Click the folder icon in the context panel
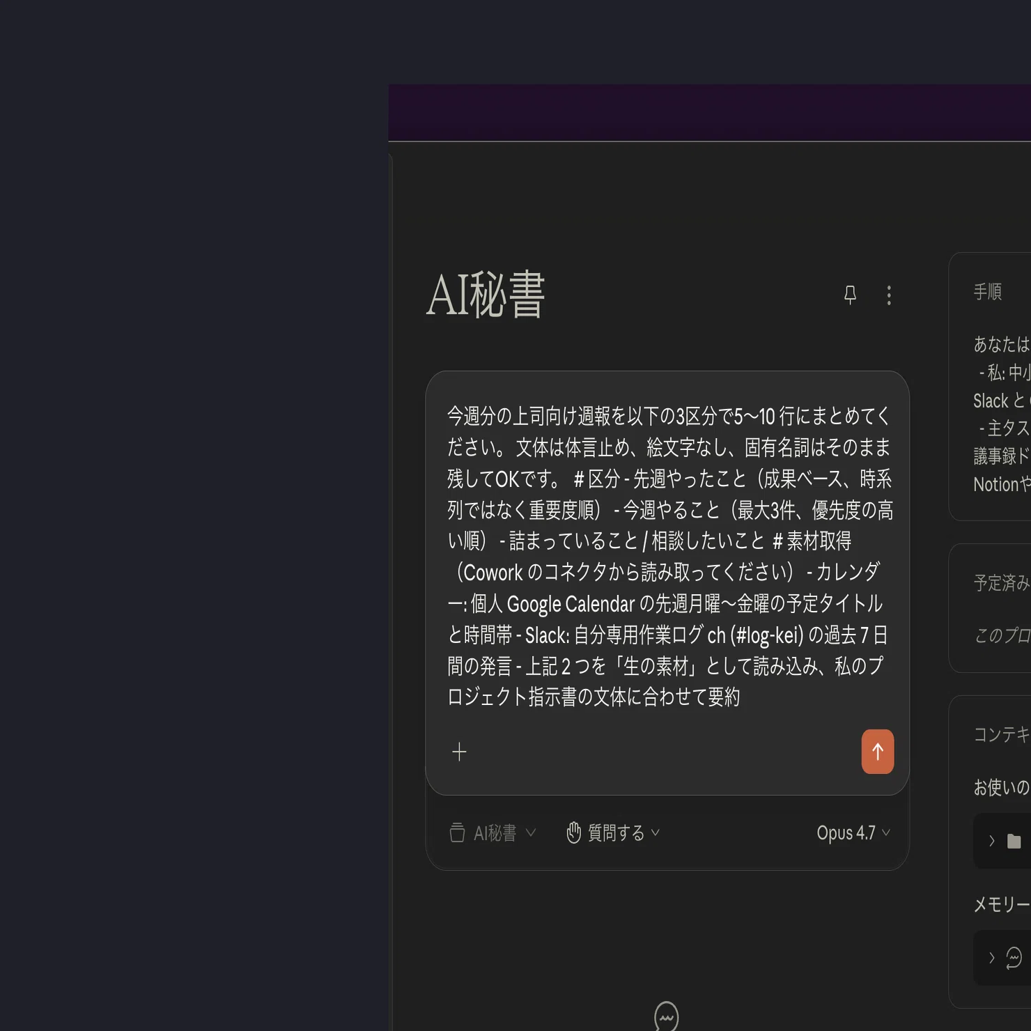Screen dimensions: 1031x1031 (x=1014, y=842)
